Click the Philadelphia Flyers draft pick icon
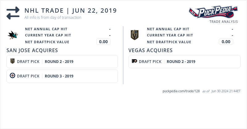The image size is (247, 129). click(x=134, y=61)
